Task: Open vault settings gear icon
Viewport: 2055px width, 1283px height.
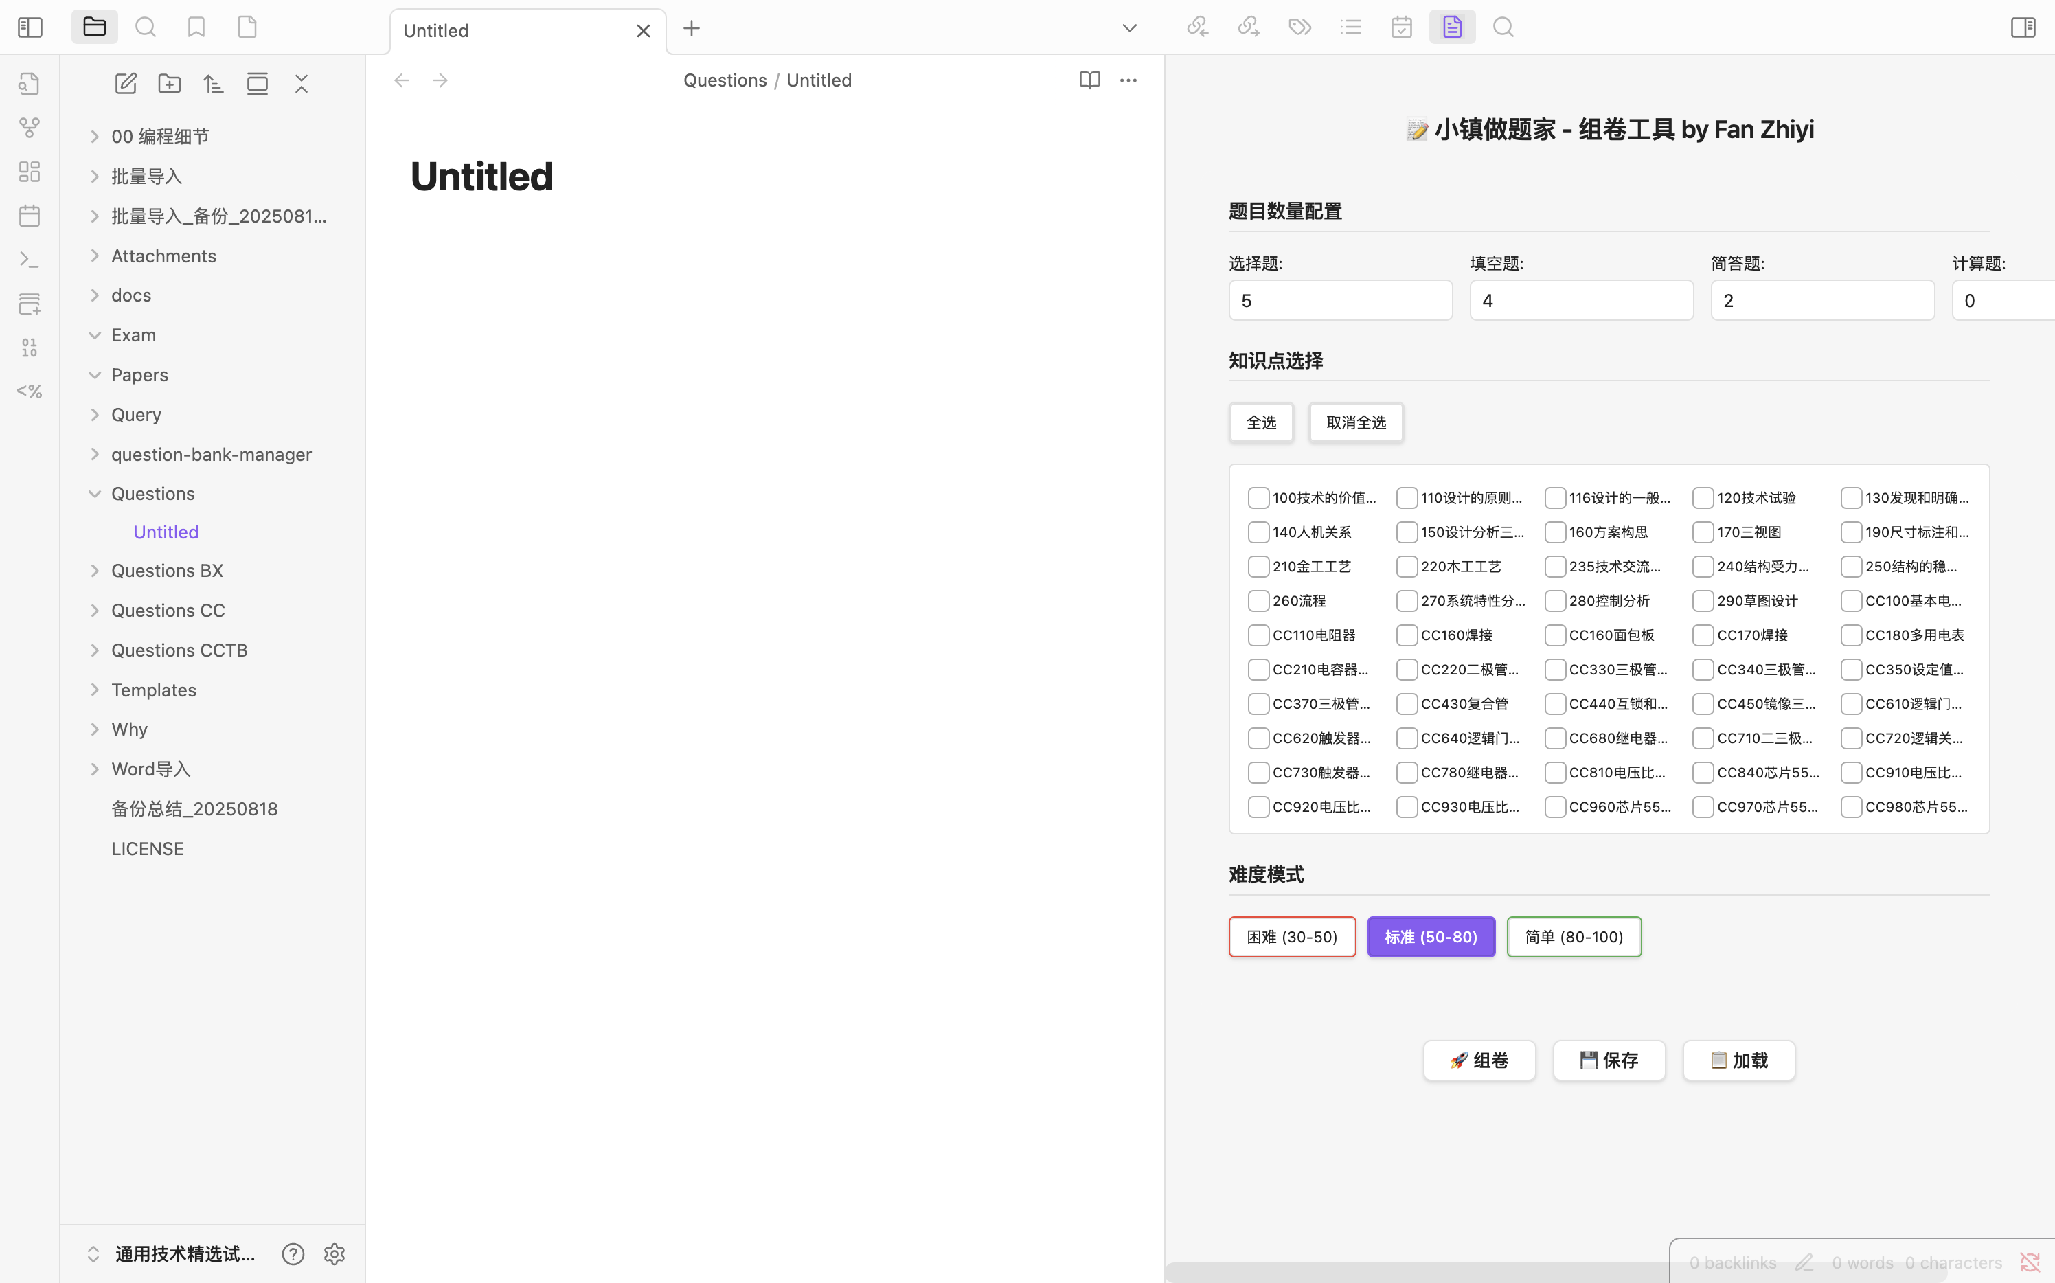Action: (334, 1253)
